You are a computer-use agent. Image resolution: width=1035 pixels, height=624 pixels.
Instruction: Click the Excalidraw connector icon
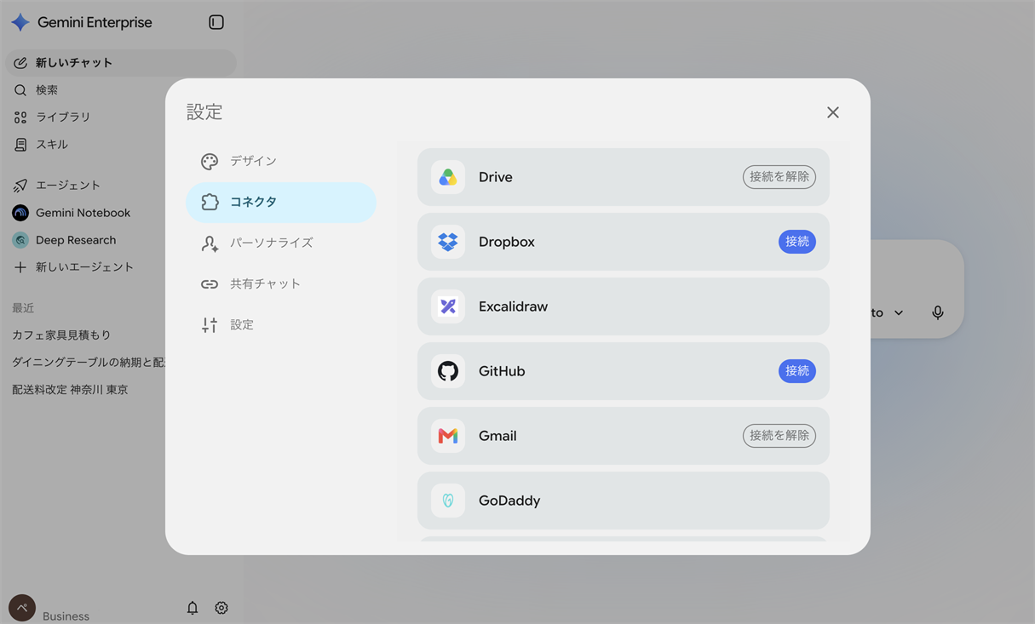click(448, 306)
